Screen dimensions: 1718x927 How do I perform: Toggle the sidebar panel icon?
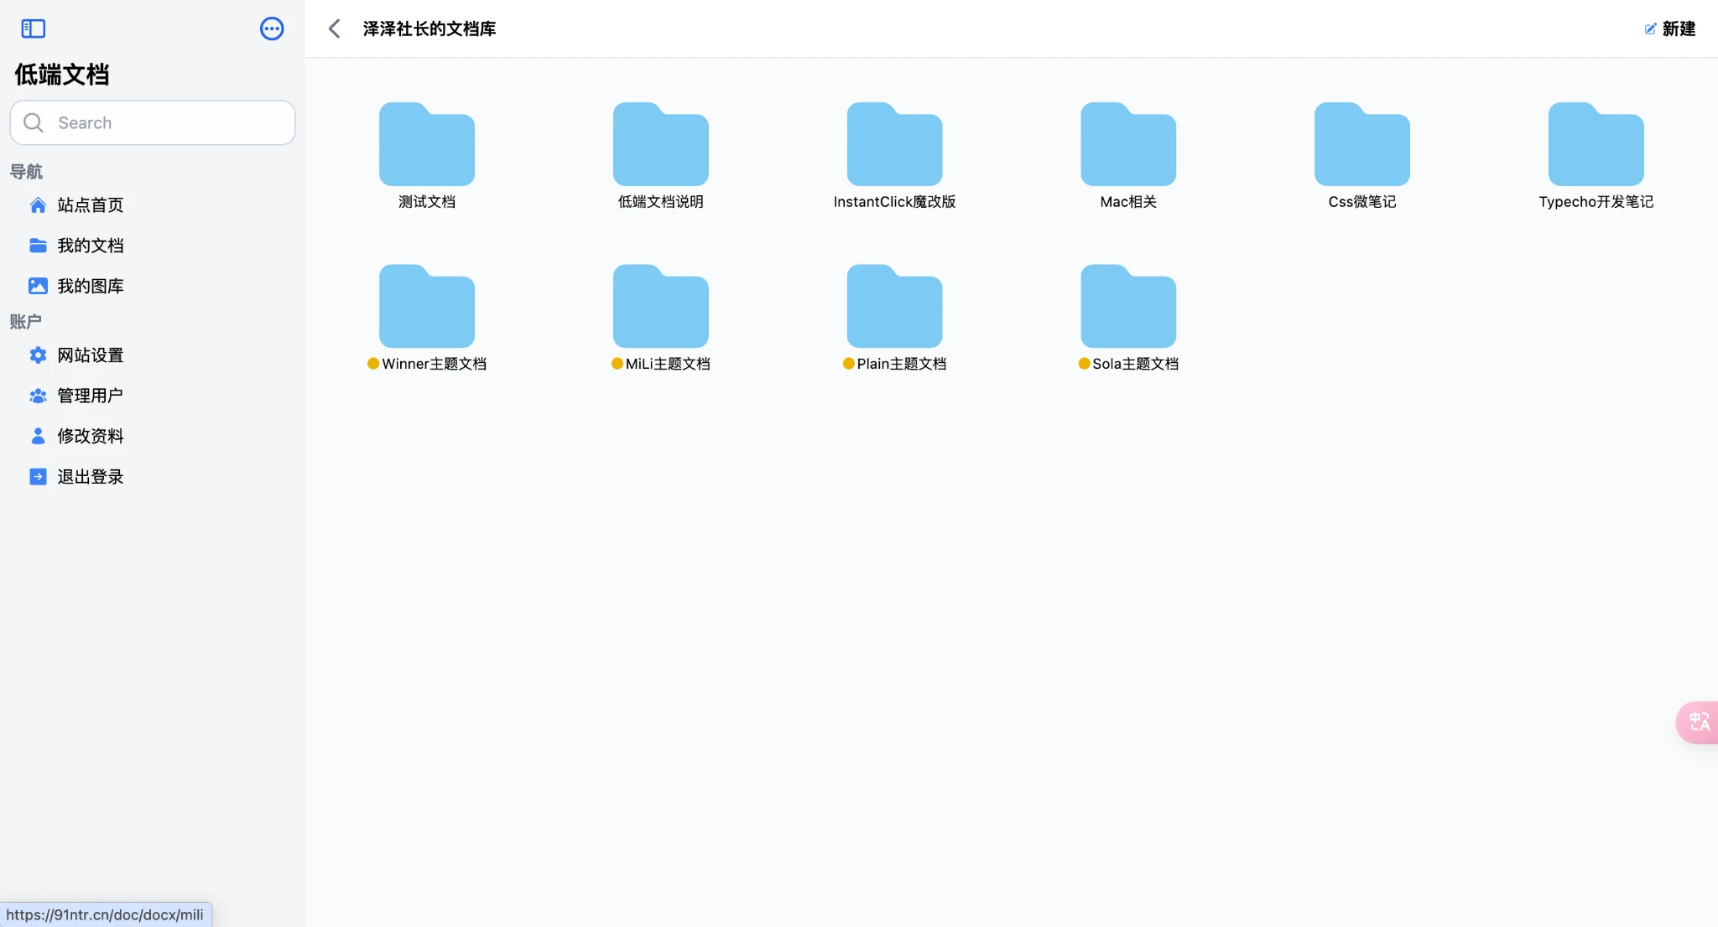tap(33, 28)
